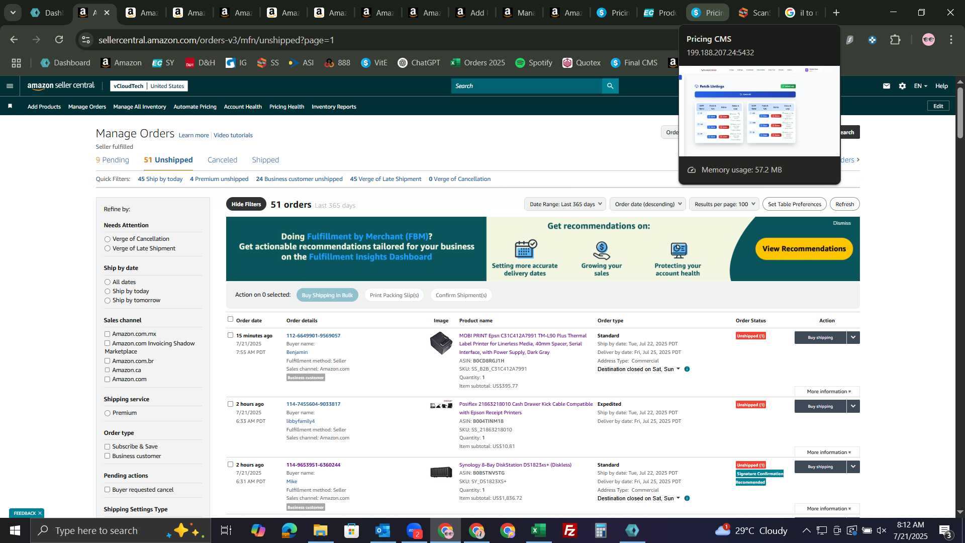Open Outlook from the taskbar
This screenshot has height=543, width=965.
coord(382,530)
